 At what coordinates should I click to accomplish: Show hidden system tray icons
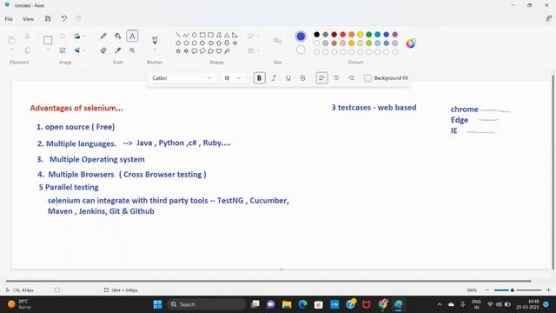tap(440, 304)
